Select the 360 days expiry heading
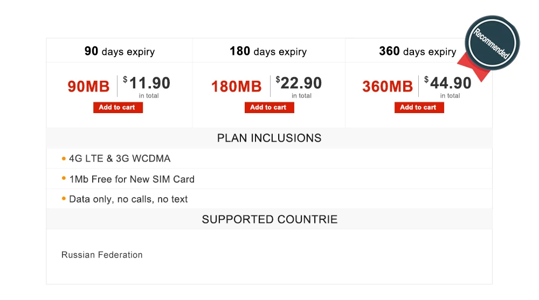 (x=417, y=52)
